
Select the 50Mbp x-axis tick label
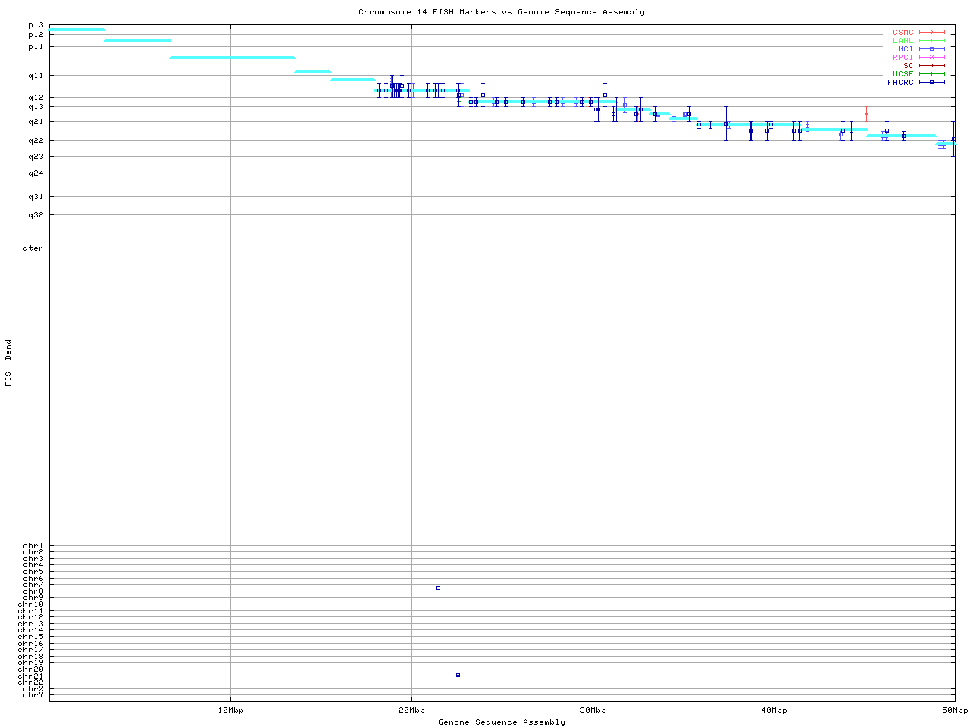pos(954,710)
